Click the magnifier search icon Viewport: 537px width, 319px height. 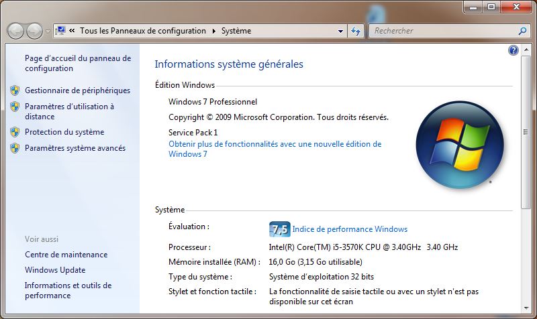click(522, 31)
